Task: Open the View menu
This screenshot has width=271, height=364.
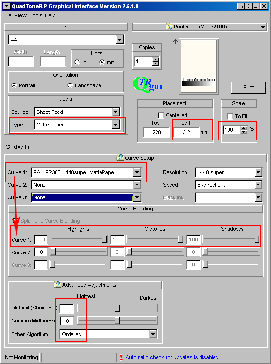Action: click(20, 15)
